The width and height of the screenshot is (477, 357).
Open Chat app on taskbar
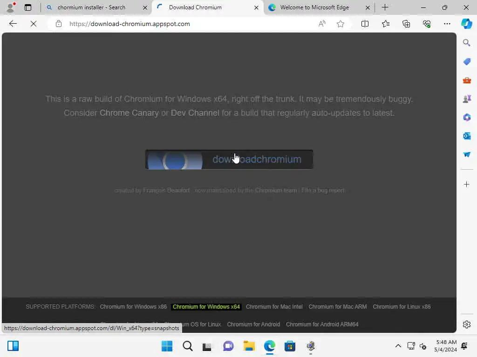[228, 346]
